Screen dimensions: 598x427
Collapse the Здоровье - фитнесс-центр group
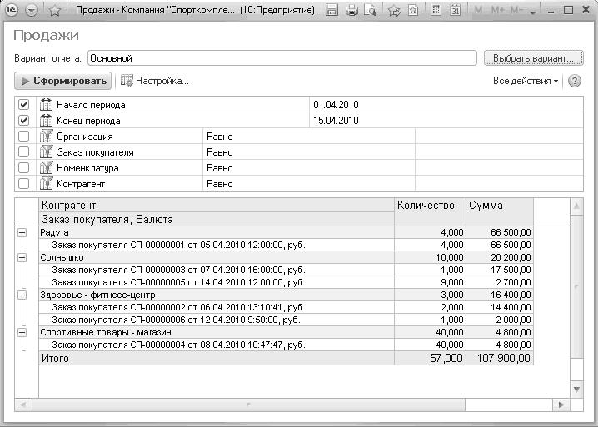click(x=22, y=295)
